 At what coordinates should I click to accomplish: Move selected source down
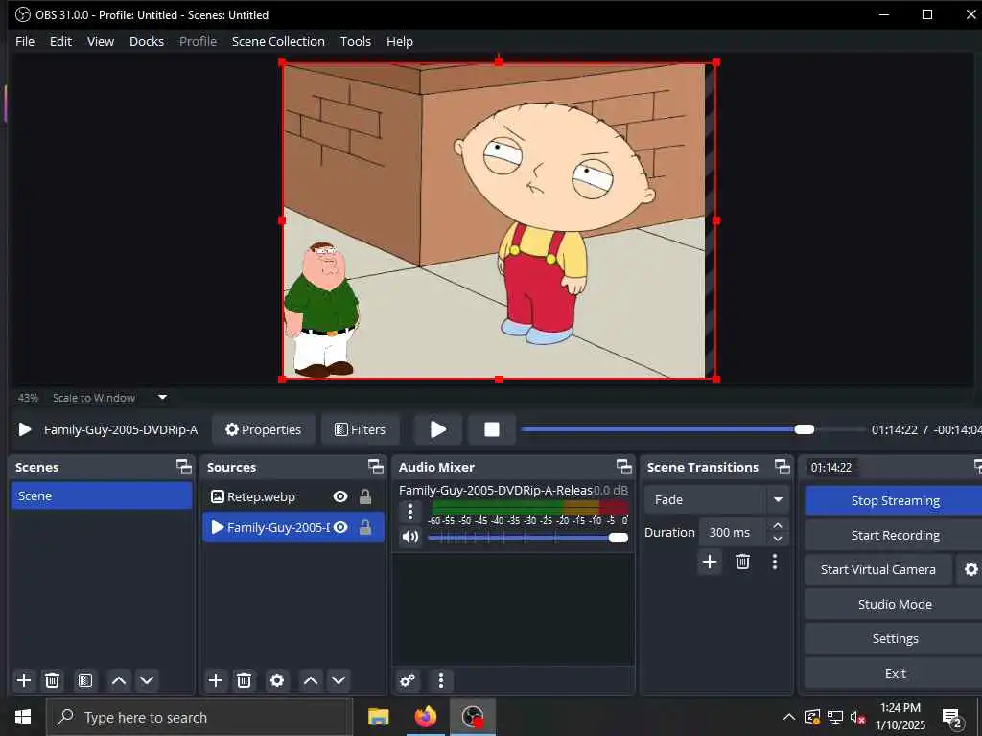point(339,680)
